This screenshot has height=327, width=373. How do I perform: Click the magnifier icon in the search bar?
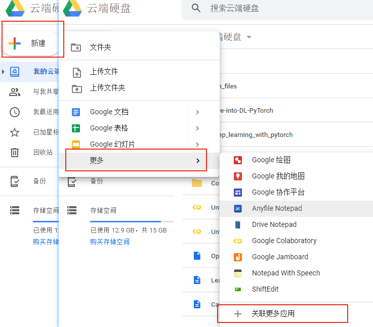(x=196, y=8)
